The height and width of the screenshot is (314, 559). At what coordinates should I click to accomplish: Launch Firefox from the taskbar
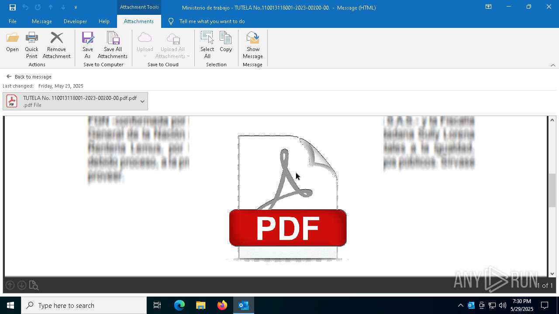(222, 305)
